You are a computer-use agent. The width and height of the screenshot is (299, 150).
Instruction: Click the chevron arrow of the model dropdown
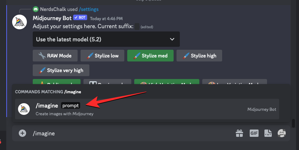pos(172,39)
